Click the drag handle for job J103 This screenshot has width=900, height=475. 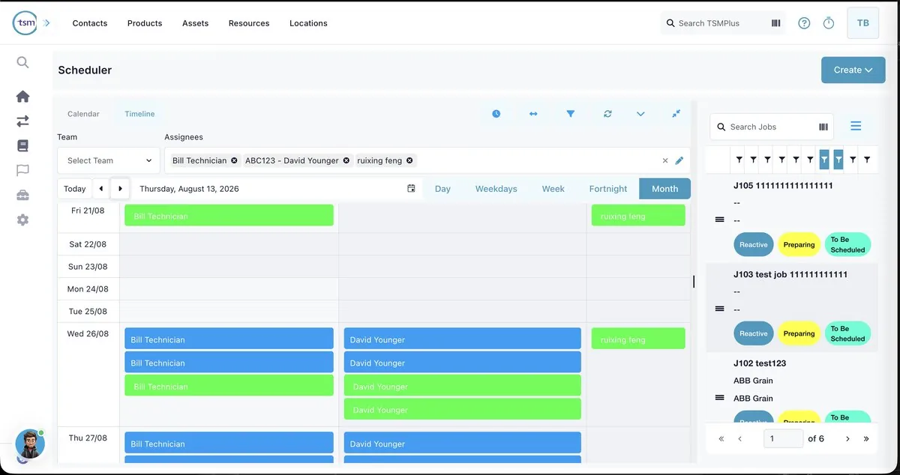pyautogui.click(x=720, y=309)
